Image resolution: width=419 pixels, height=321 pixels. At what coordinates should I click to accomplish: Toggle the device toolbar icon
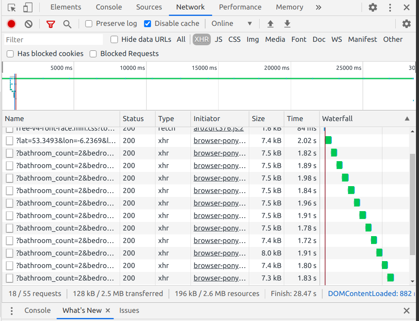pyautogui.click(x=28, y=7)
